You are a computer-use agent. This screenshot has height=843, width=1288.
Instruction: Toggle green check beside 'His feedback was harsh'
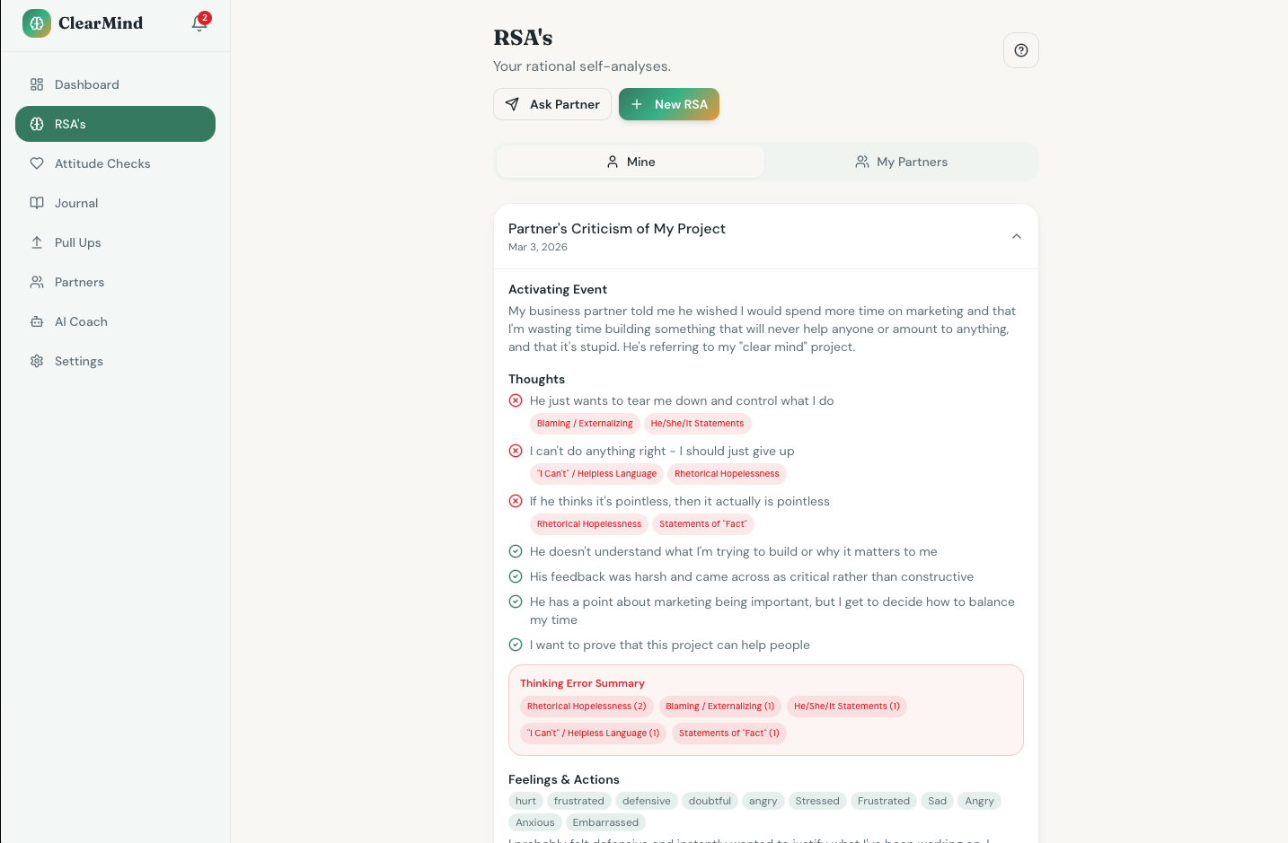point(516,576)
